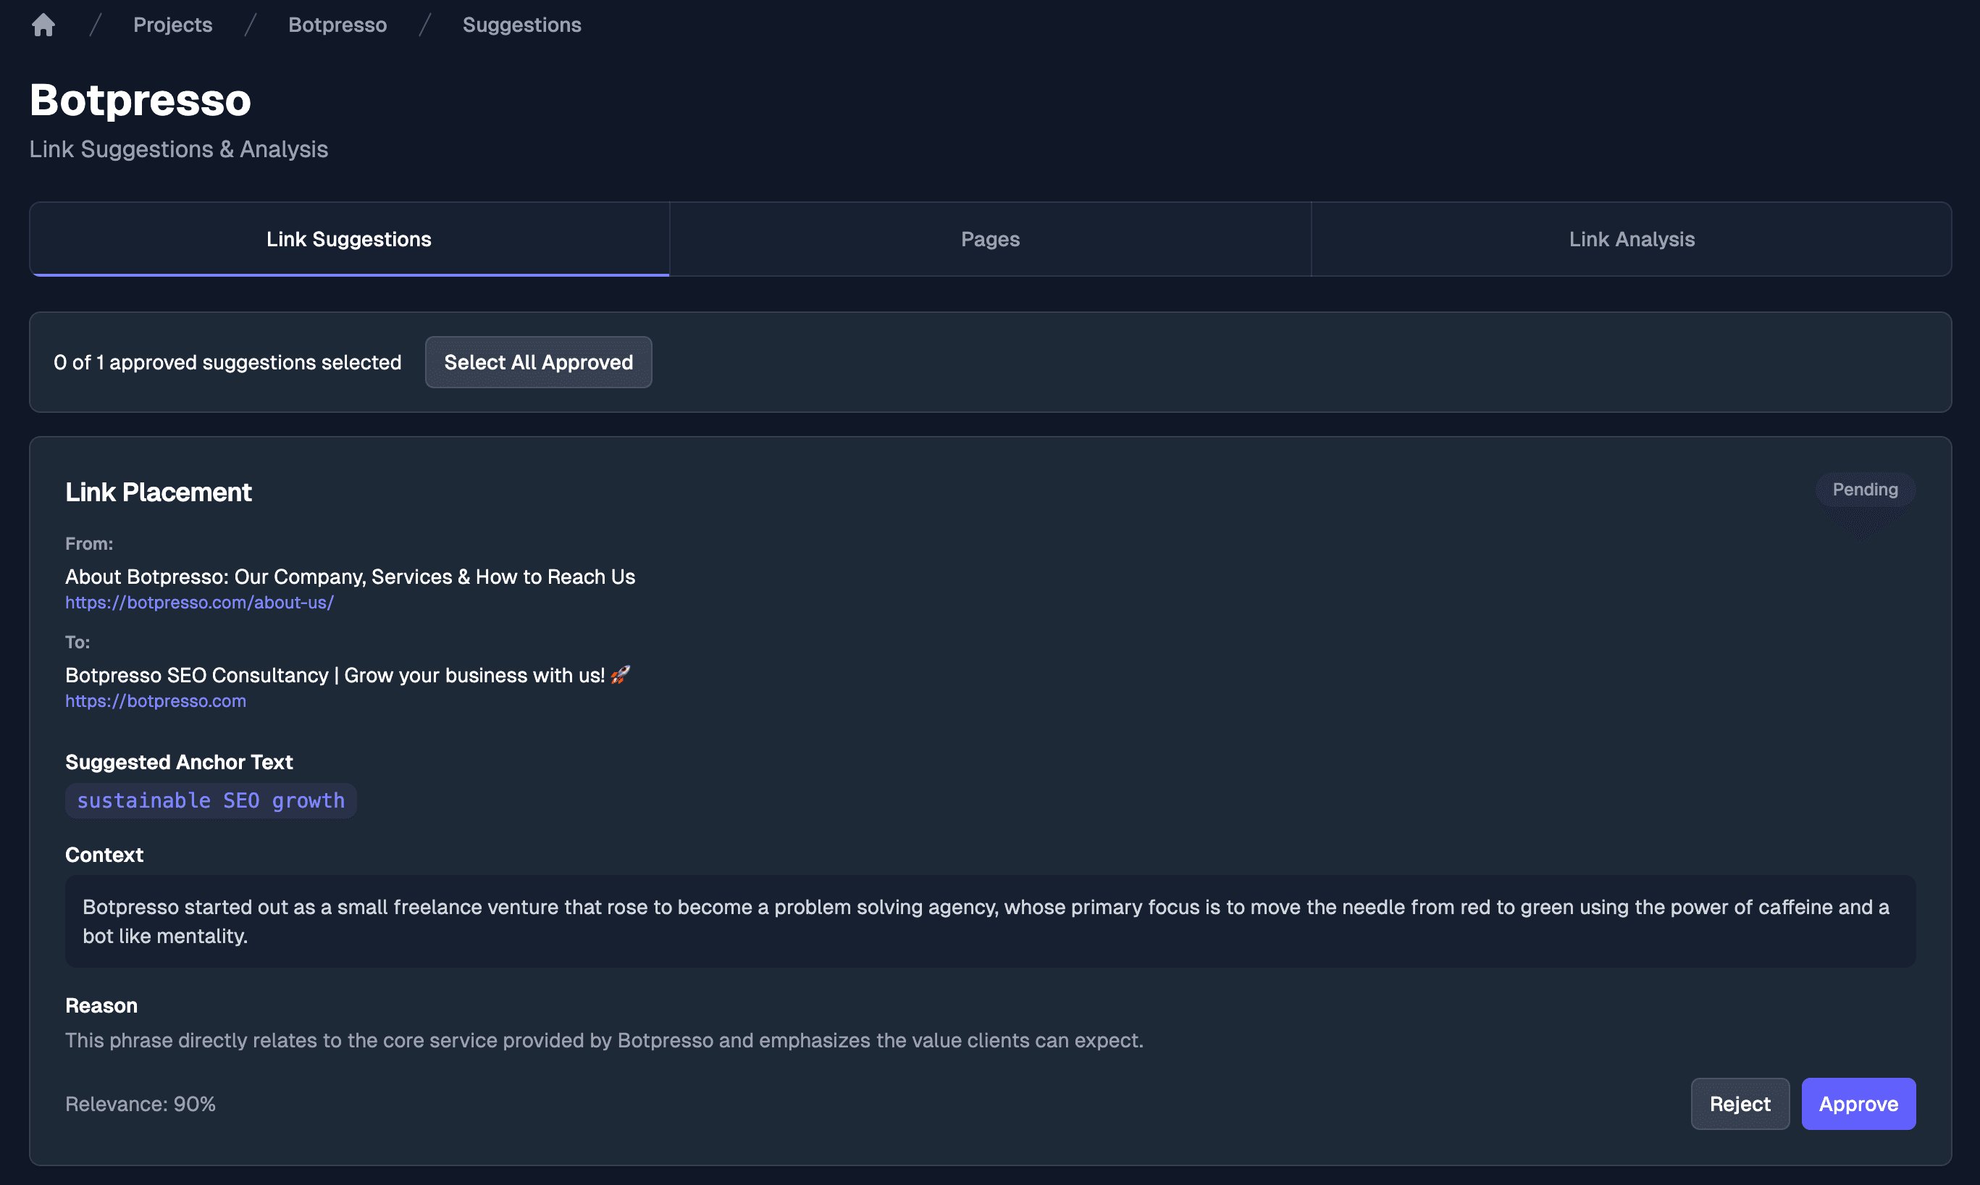Click the 'sustainable SEO growth' anchor text
The image size is (1980, 1185).
pos(211,800)
